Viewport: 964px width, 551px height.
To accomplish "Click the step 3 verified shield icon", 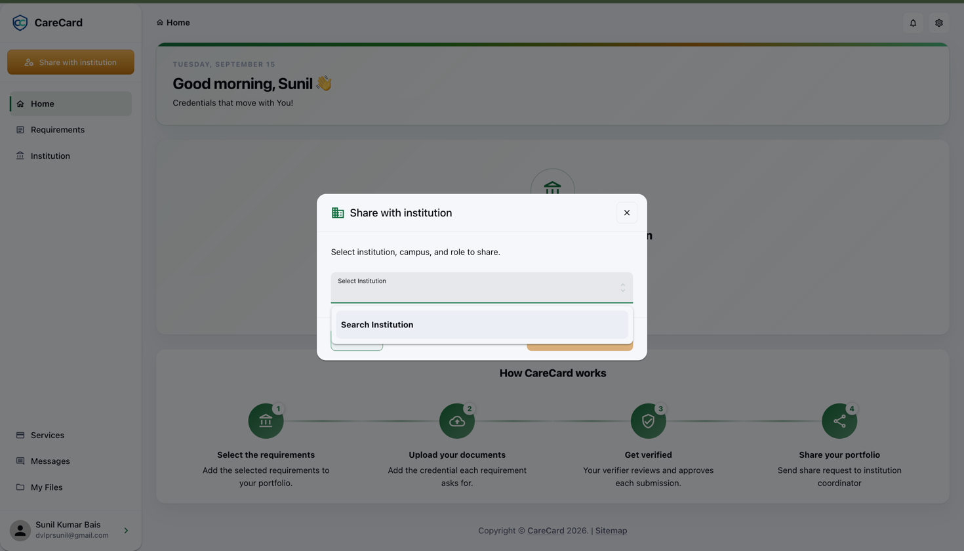I will click(x=648, y=421).
